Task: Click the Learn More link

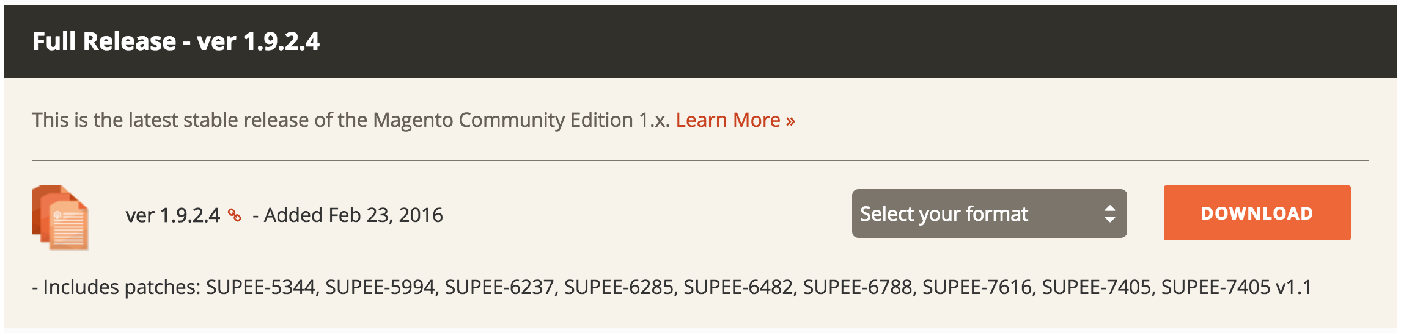Action: 735,120
